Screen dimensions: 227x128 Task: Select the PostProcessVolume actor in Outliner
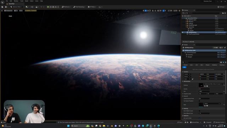194,34
